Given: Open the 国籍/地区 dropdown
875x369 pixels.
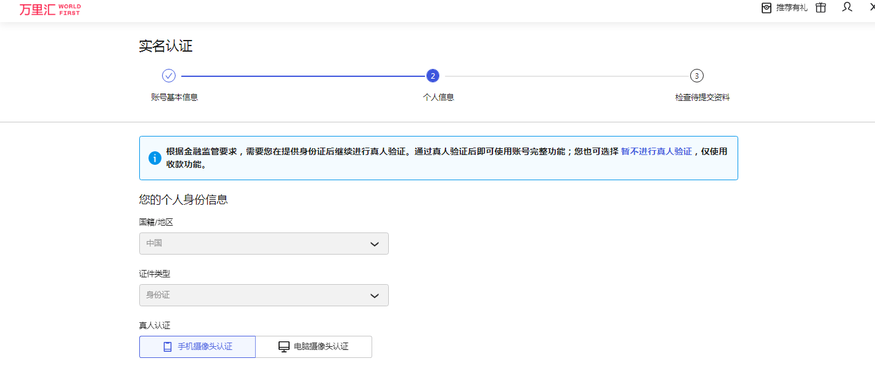Looking at the screenshot, I should click(x=264, y=244).
